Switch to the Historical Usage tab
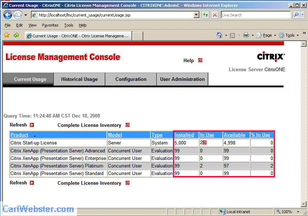The image size is (308, 216). 80,79
